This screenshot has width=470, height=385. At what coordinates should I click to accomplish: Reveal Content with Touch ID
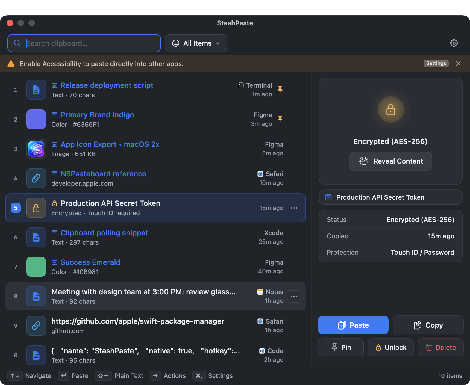click(391, 161)
